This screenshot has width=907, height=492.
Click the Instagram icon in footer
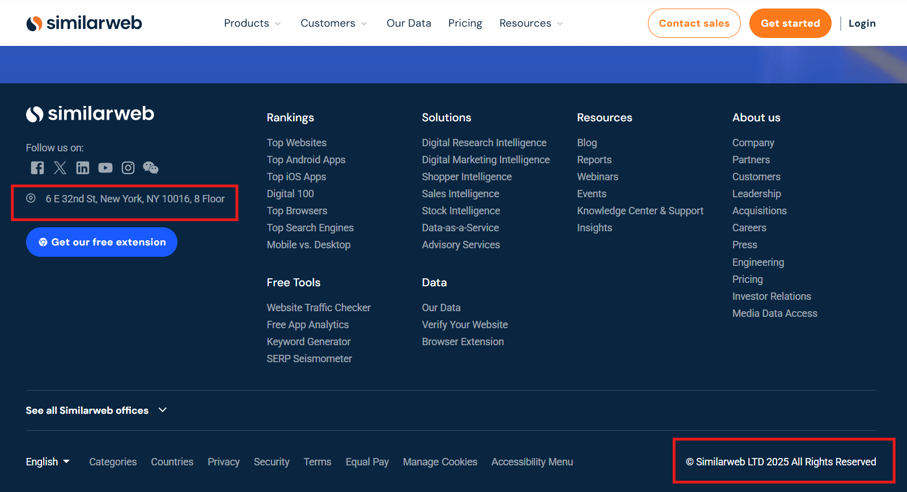128,168
